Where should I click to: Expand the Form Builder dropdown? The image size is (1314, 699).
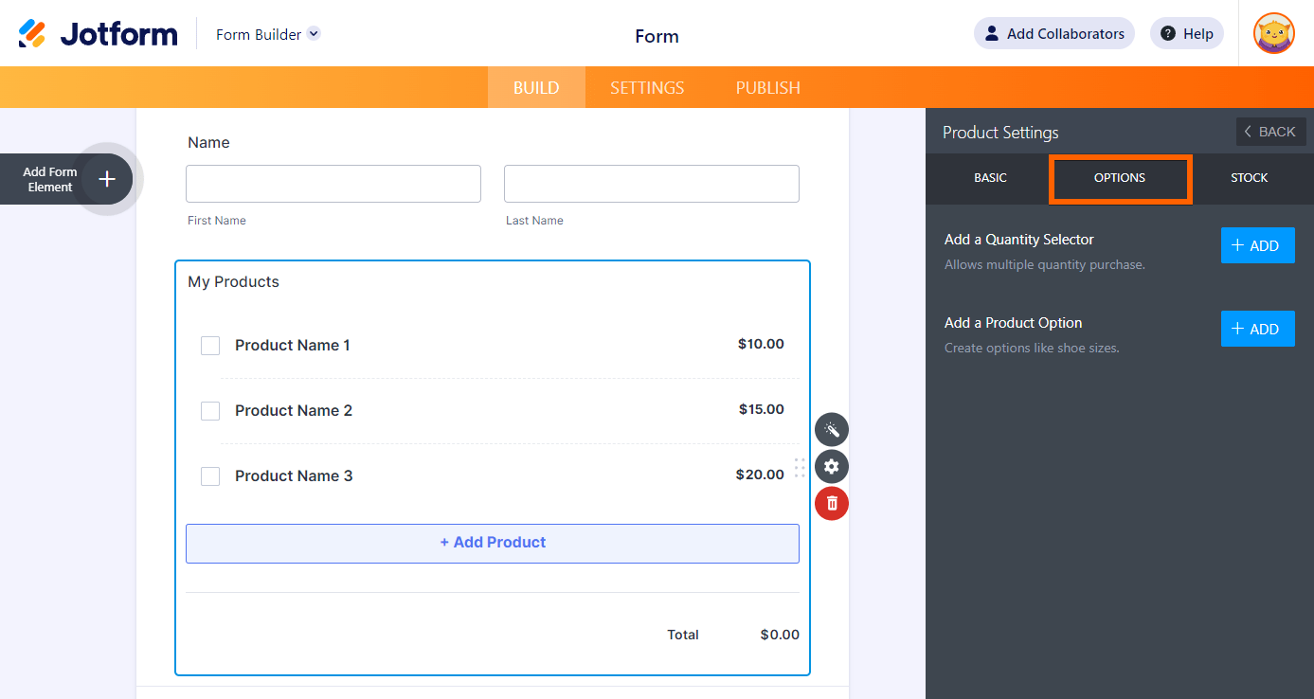pyautogui.click(x=314, y=34)
